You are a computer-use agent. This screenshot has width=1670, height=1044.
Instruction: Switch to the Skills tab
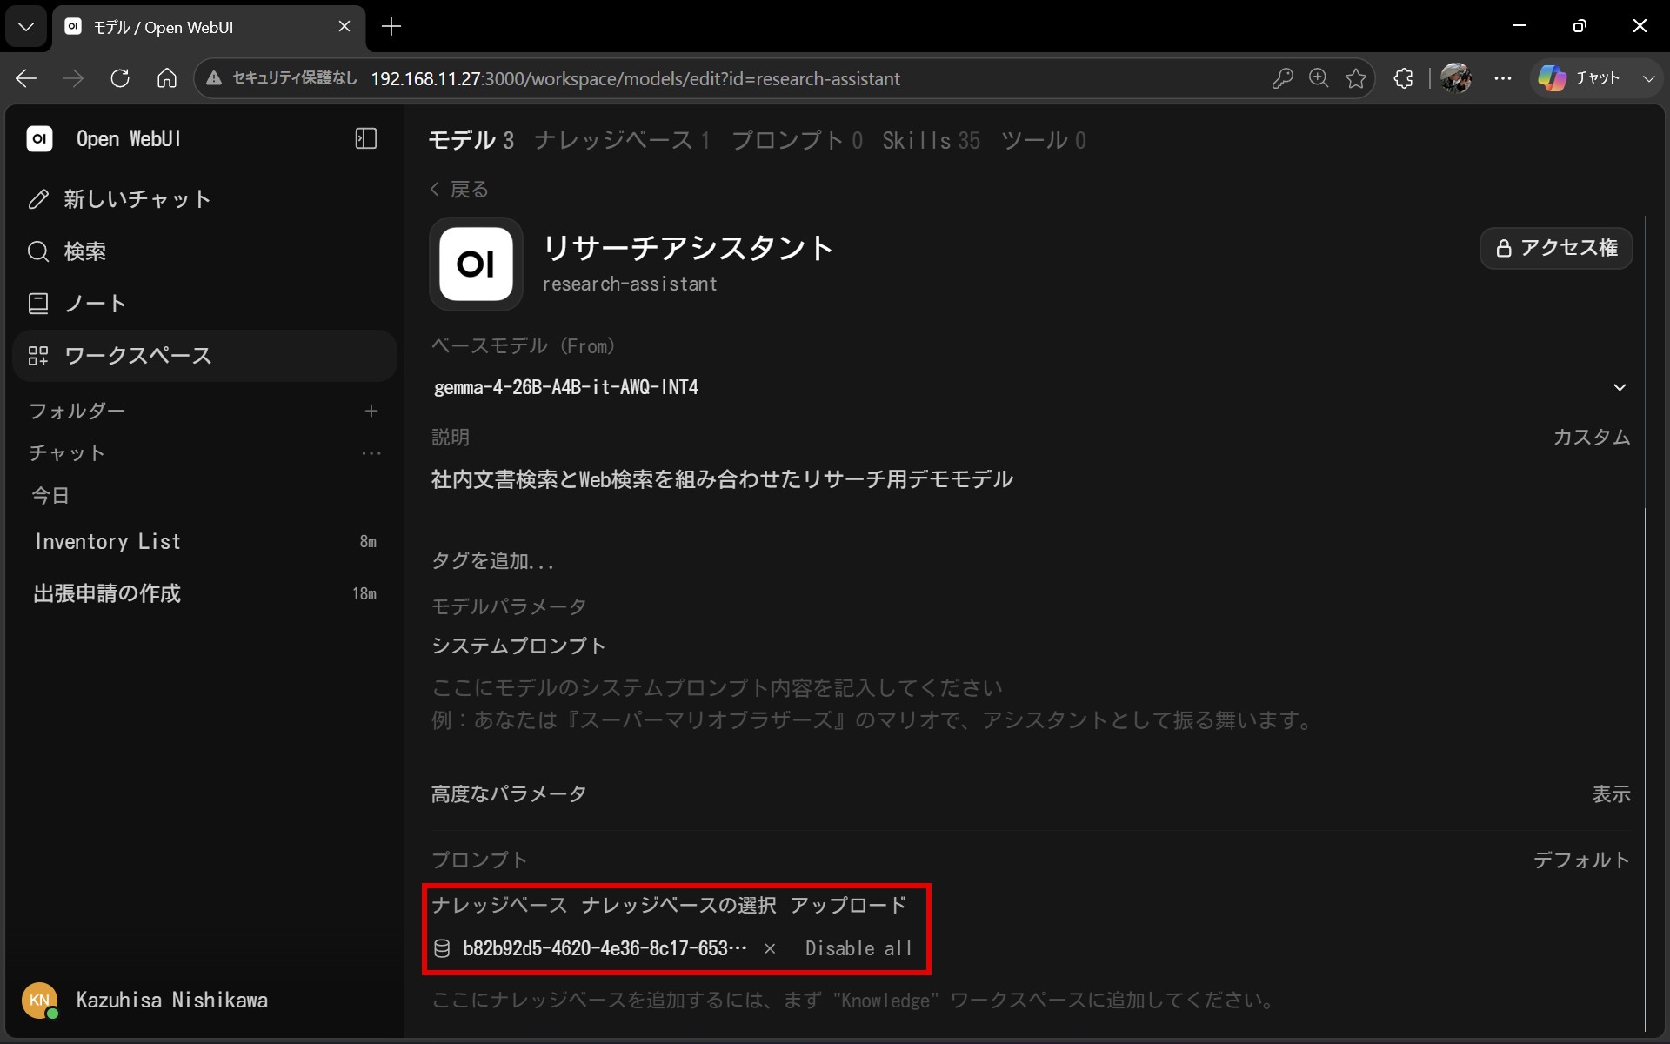[x=931, y=140]
